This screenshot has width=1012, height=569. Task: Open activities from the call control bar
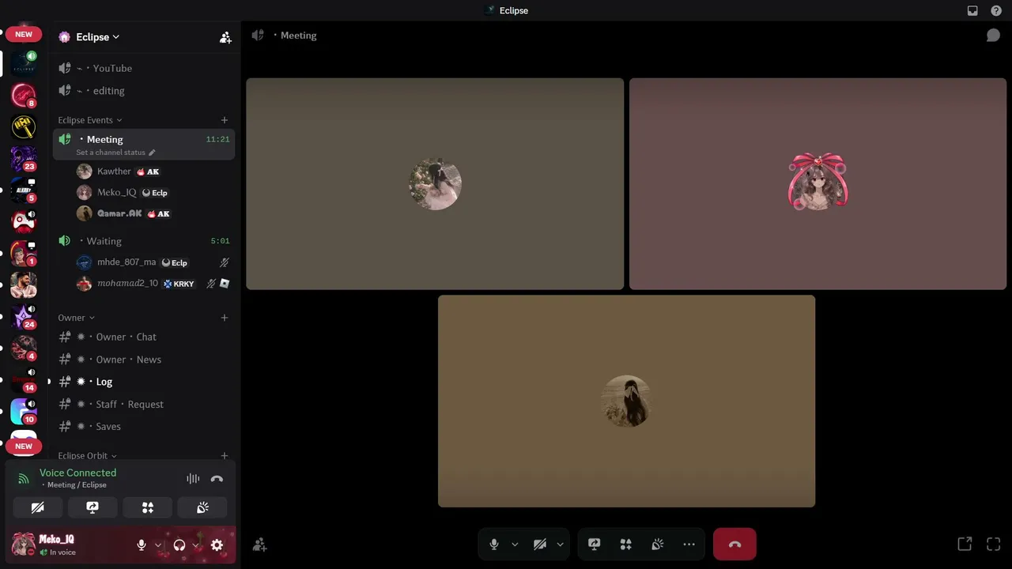(x=626, y=545)
